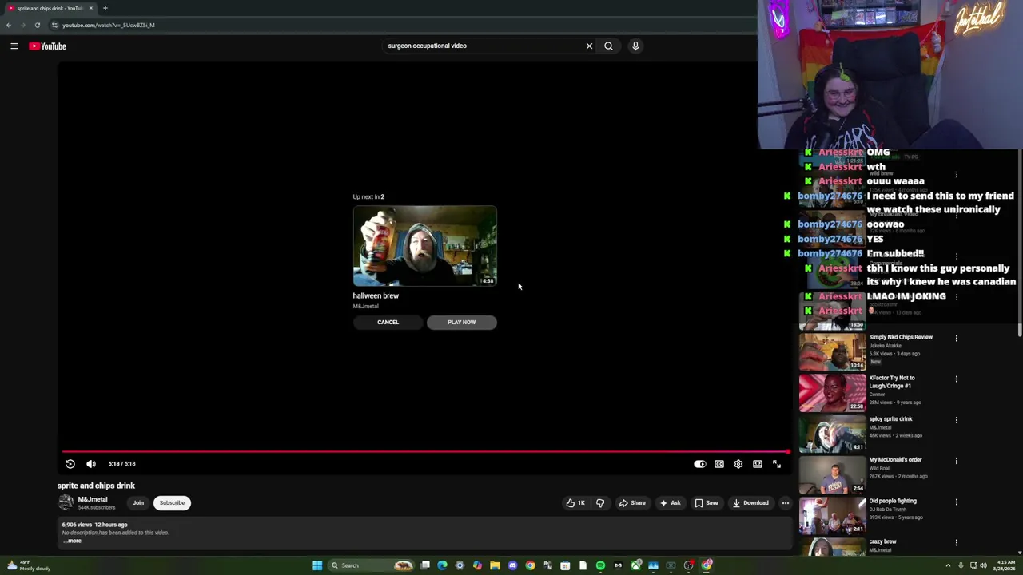This screenshot has height=575, width=1023.
Task: Submit search with the magnifier icon
Action: pyautogui.click(x=608, y=46)
